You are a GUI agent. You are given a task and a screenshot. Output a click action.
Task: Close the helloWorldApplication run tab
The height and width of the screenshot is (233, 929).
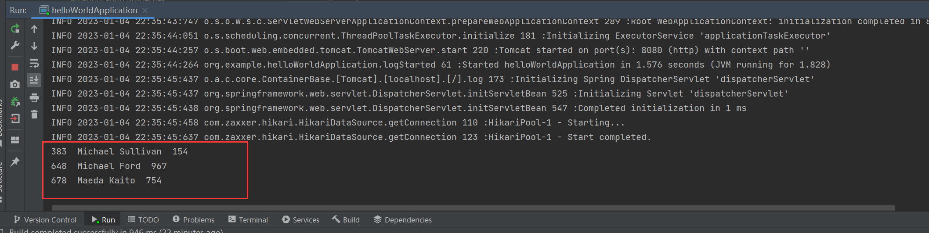pos(145,10)
